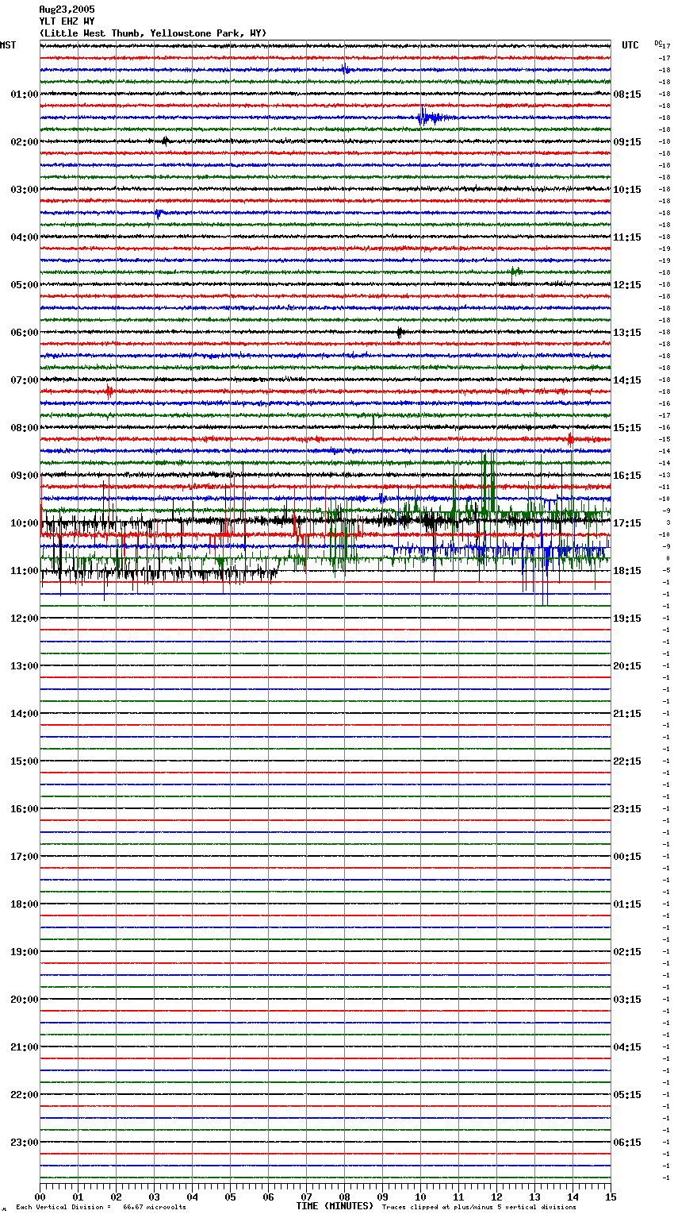This screenshot has height=1218, width=674.
Task: Click the Each Vertical Division microvolts note
Action: 101,1208
